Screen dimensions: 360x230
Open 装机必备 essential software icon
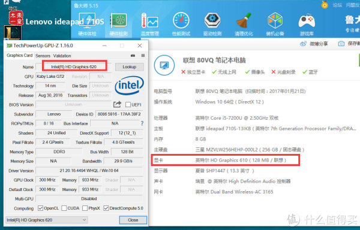(275, 24)
